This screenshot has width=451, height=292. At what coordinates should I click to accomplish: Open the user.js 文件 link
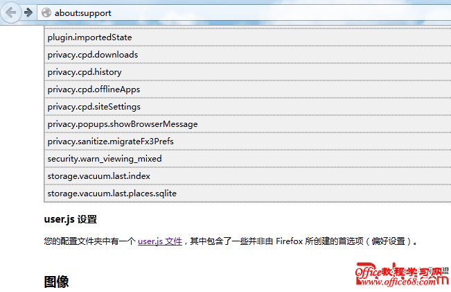[160, 241]
